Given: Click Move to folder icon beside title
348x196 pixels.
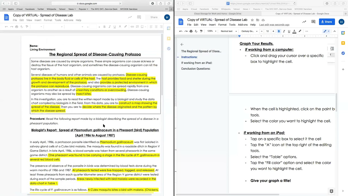Looking at the screenshot, I should (x=257, y=20).
